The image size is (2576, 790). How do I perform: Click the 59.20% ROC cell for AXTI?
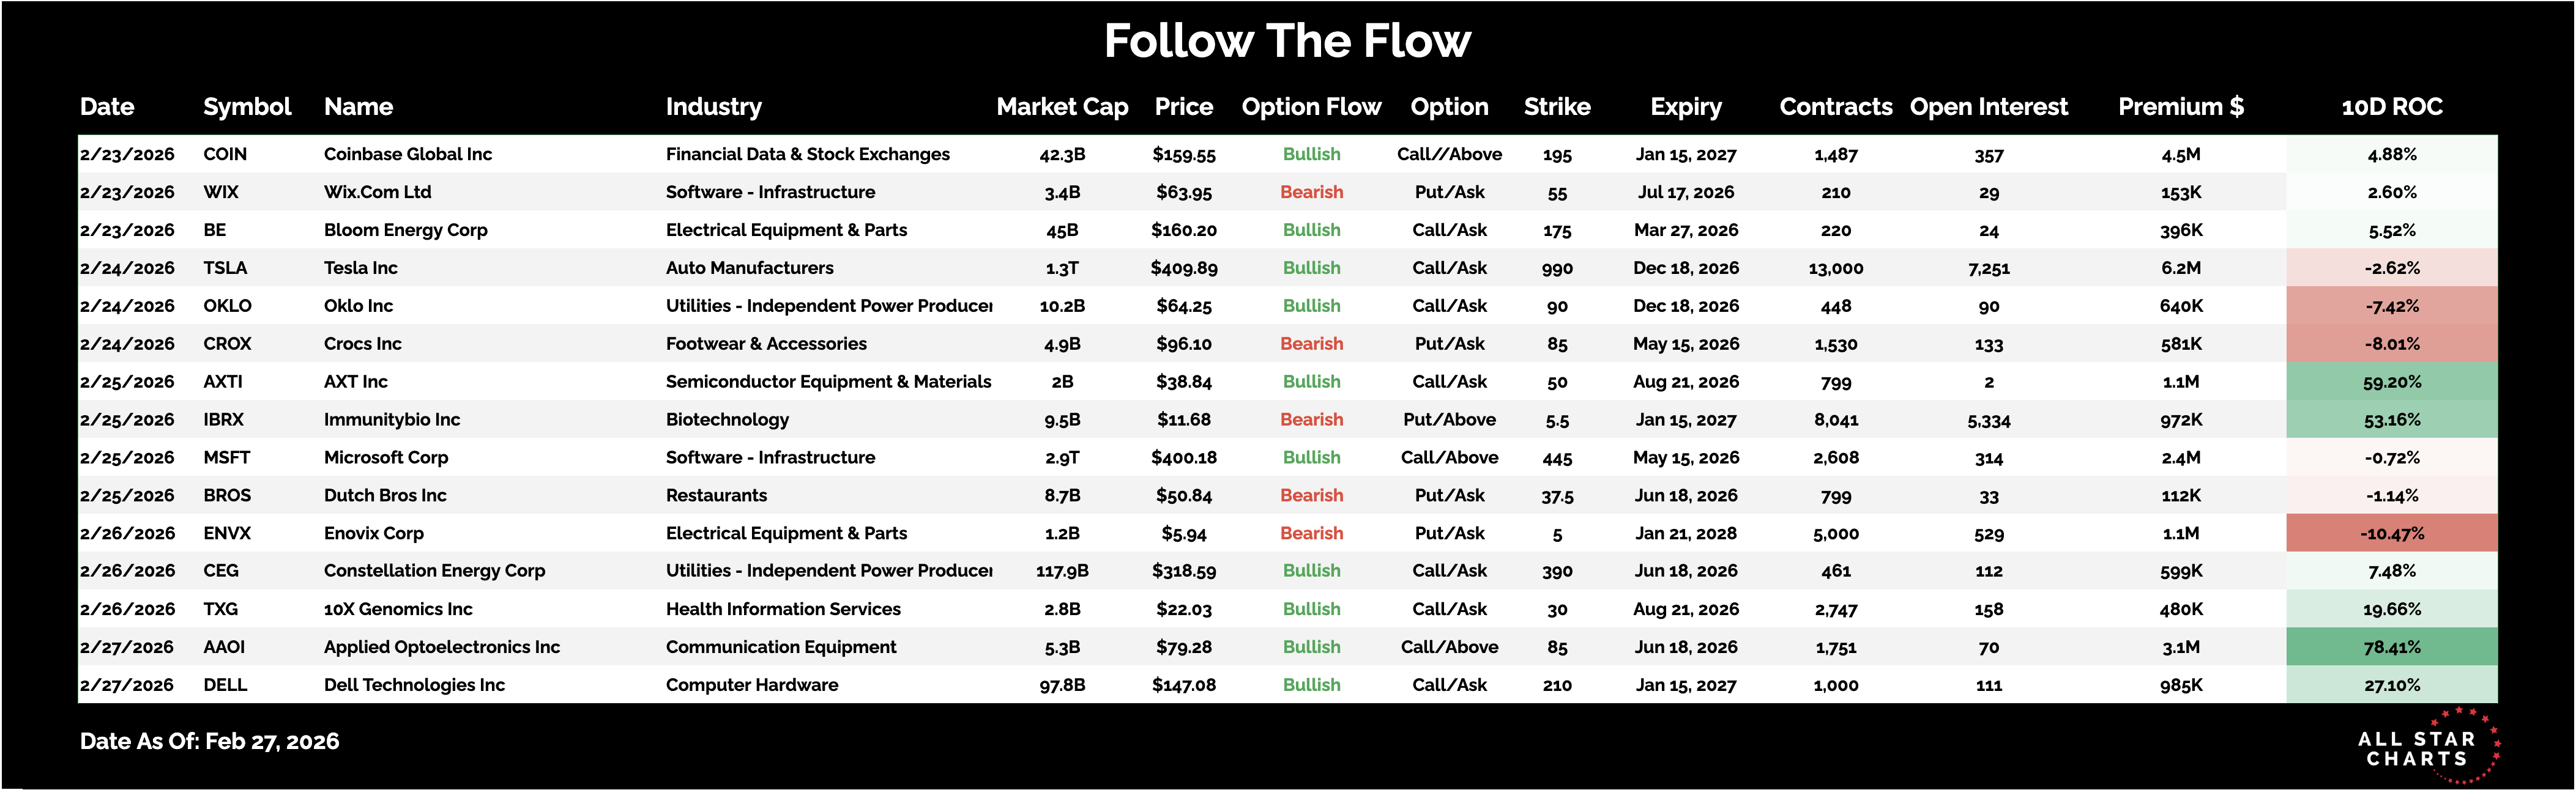2391,383
